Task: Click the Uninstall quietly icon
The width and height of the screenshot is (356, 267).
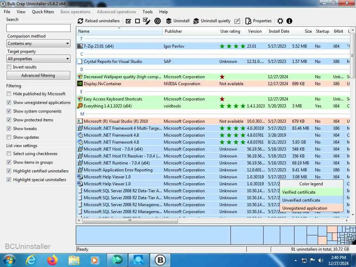Action: (196, 21)
